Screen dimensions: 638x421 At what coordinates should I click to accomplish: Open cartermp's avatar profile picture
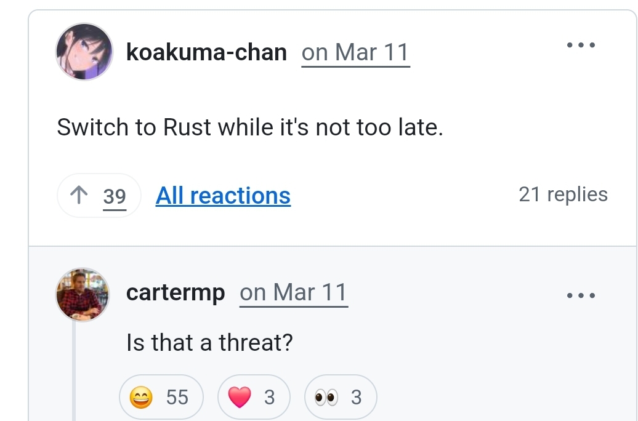coord(83,294)
